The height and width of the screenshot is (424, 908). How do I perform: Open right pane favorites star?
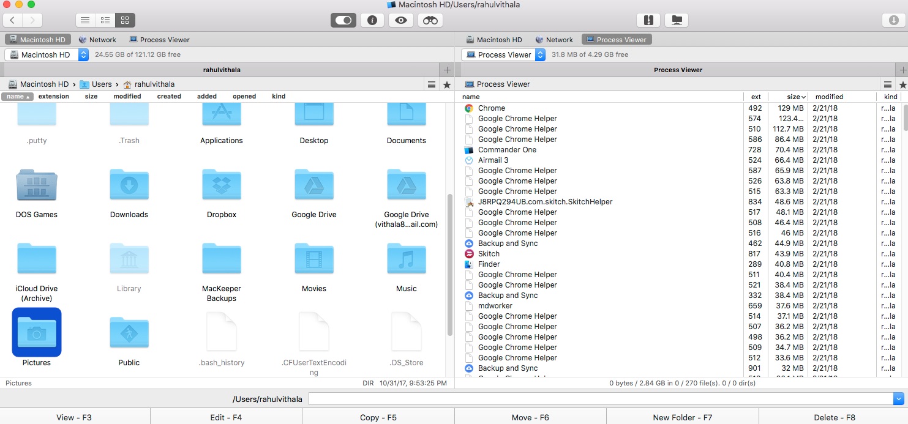(x=902, y=84)
